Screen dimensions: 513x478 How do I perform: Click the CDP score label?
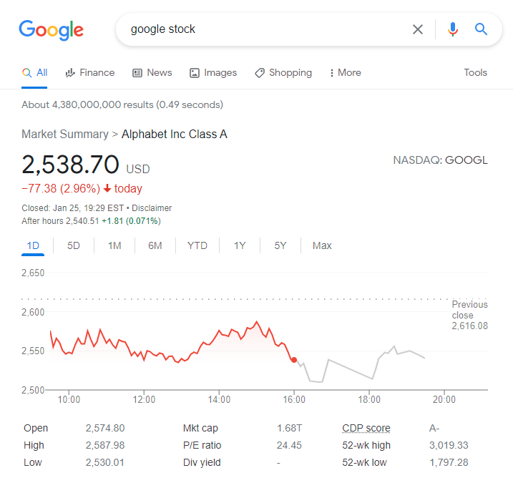(366, 428)
